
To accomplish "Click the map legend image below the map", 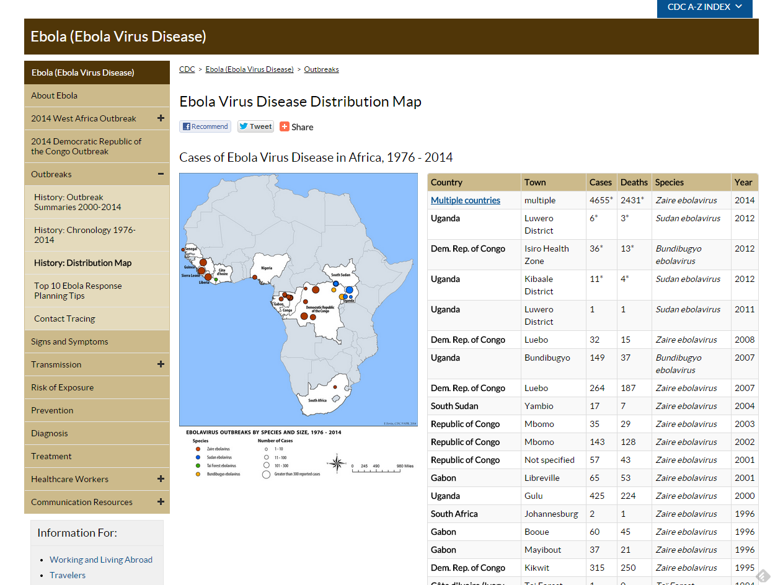I will (299, 454).
